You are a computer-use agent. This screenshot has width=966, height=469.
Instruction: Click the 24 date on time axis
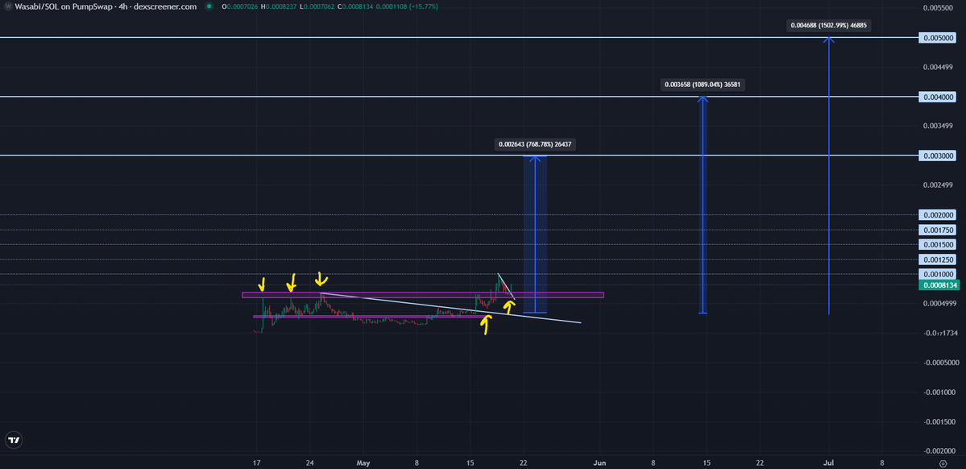(310, 463)
